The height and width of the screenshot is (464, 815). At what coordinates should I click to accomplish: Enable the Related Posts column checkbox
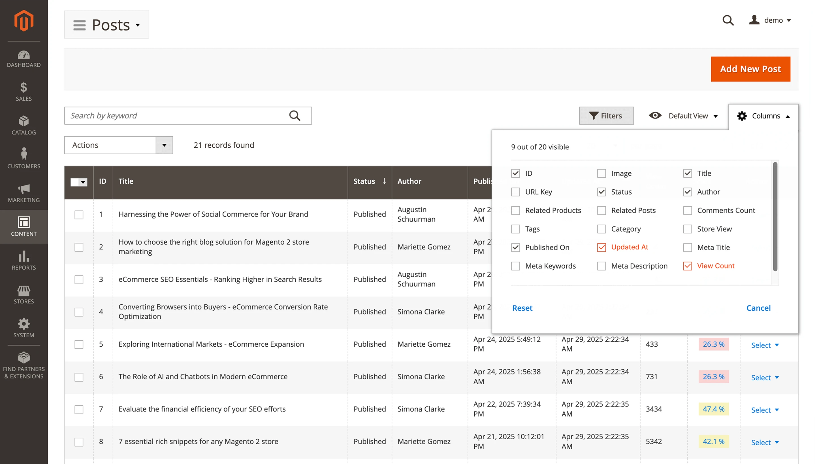tap(602, 210)
